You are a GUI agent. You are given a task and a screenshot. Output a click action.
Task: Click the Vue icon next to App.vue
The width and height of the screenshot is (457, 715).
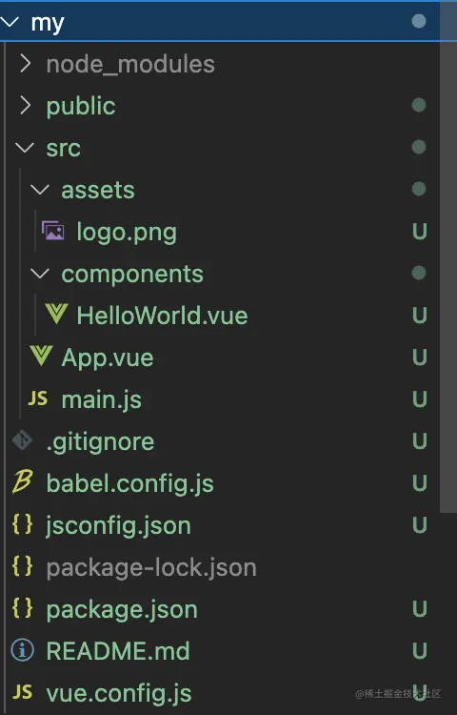point(42,357)
